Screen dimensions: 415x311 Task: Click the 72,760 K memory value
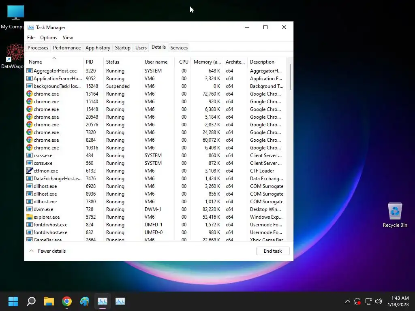[x=211, y=94]
